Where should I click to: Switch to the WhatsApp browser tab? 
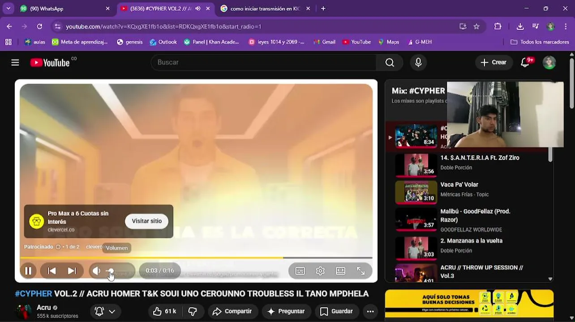point(65,8)
